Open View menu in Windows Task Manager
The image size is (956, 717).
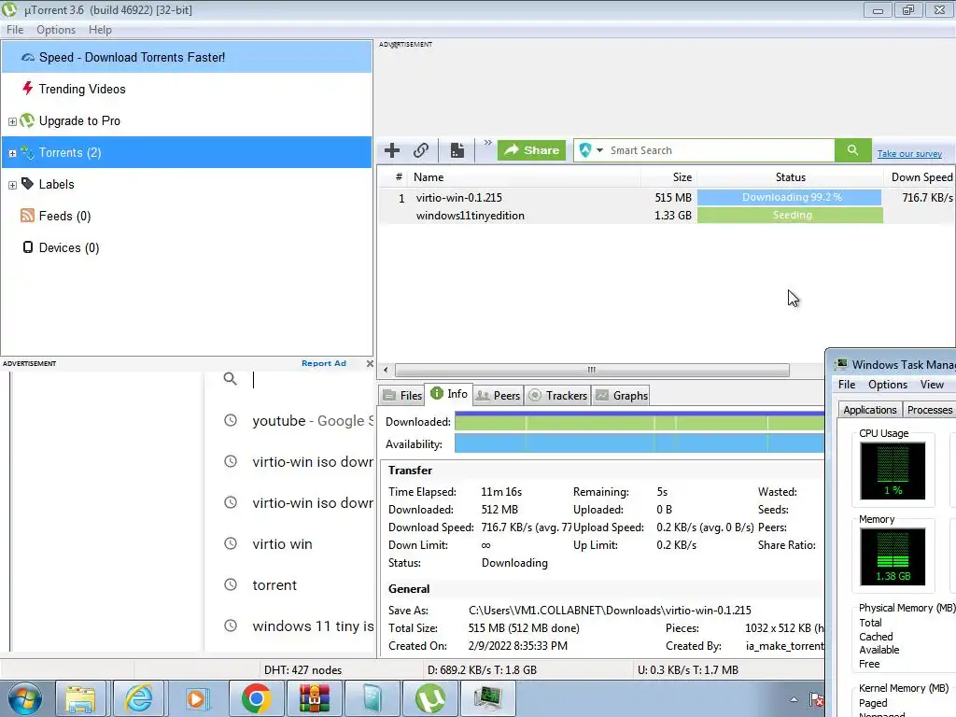[x=932, y=385]
